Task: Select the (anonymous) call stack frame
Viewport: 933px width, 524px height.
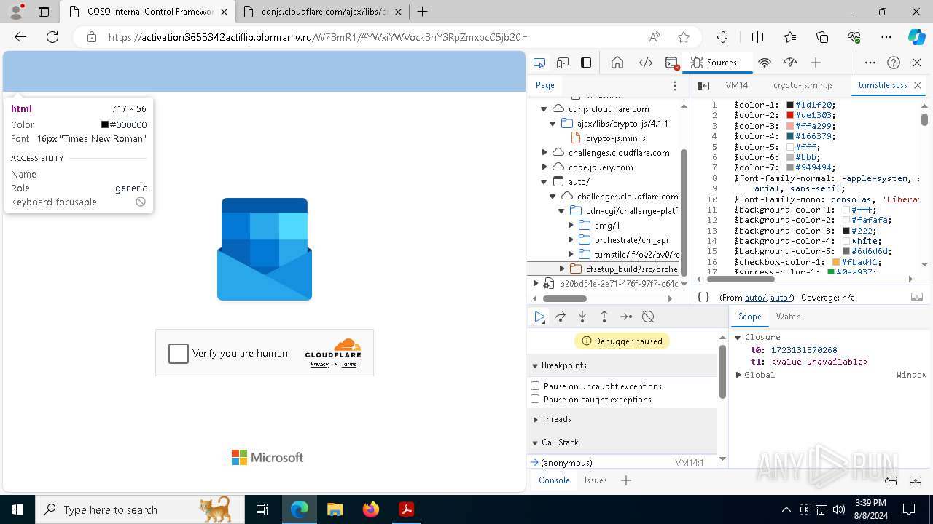Action: tap(566, 463)
